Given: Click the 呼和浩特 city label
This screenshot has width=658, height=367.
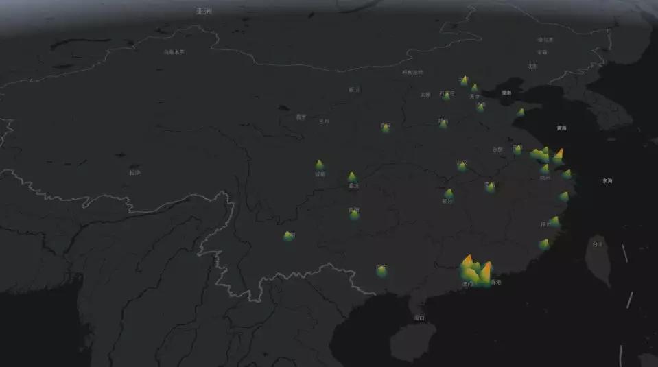Looking at the screenshot, I should (412, 72).
